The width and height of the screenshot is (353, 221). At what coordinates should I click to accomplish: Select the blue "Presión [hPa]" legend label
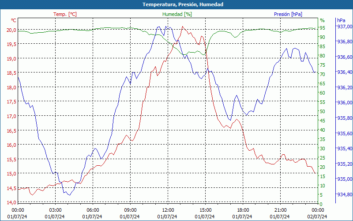pyautogui.click(x=288, y=14)
